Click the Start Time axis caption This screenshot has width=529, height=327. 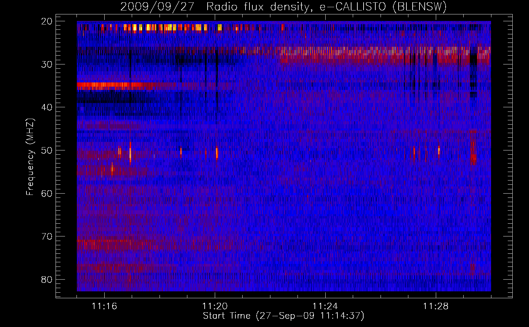pyautogui.click(x=283, y=316)
